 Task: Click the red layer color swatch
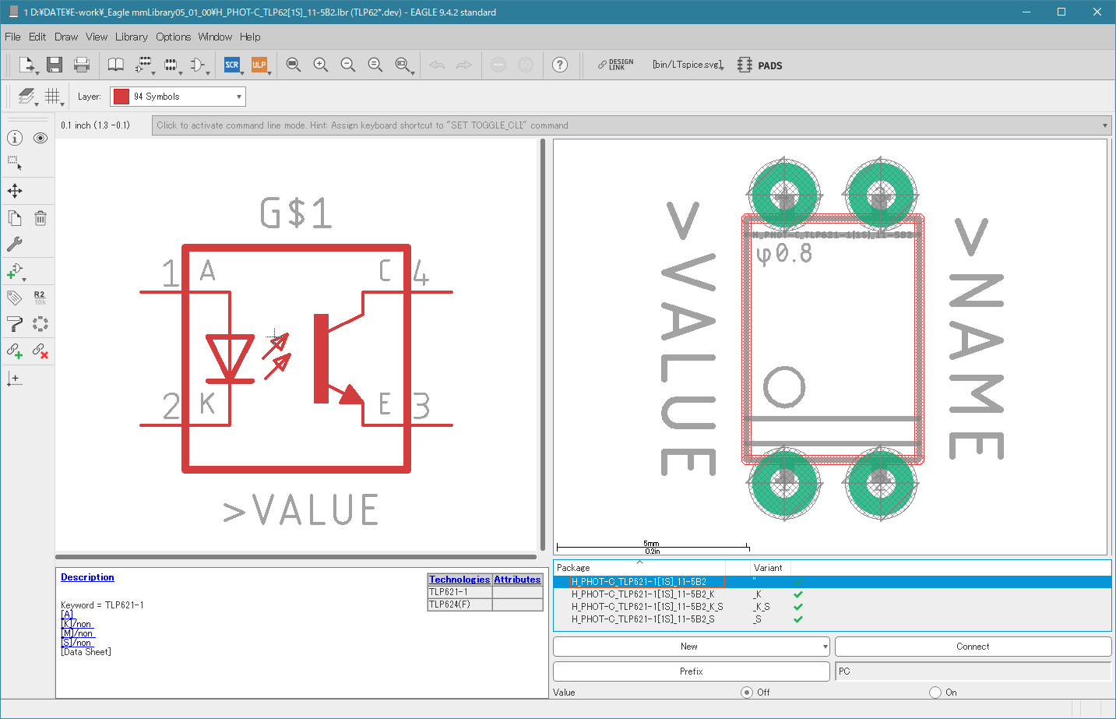click(121, 97)
